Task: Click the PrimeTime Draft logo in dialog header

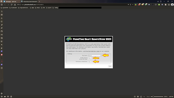Action: pyautogui.click(x=69, y=39)
